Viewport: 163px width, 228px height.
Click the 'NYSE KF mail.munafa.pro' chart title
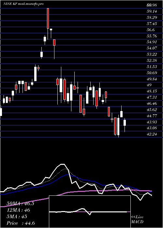(x=23, y=4)
